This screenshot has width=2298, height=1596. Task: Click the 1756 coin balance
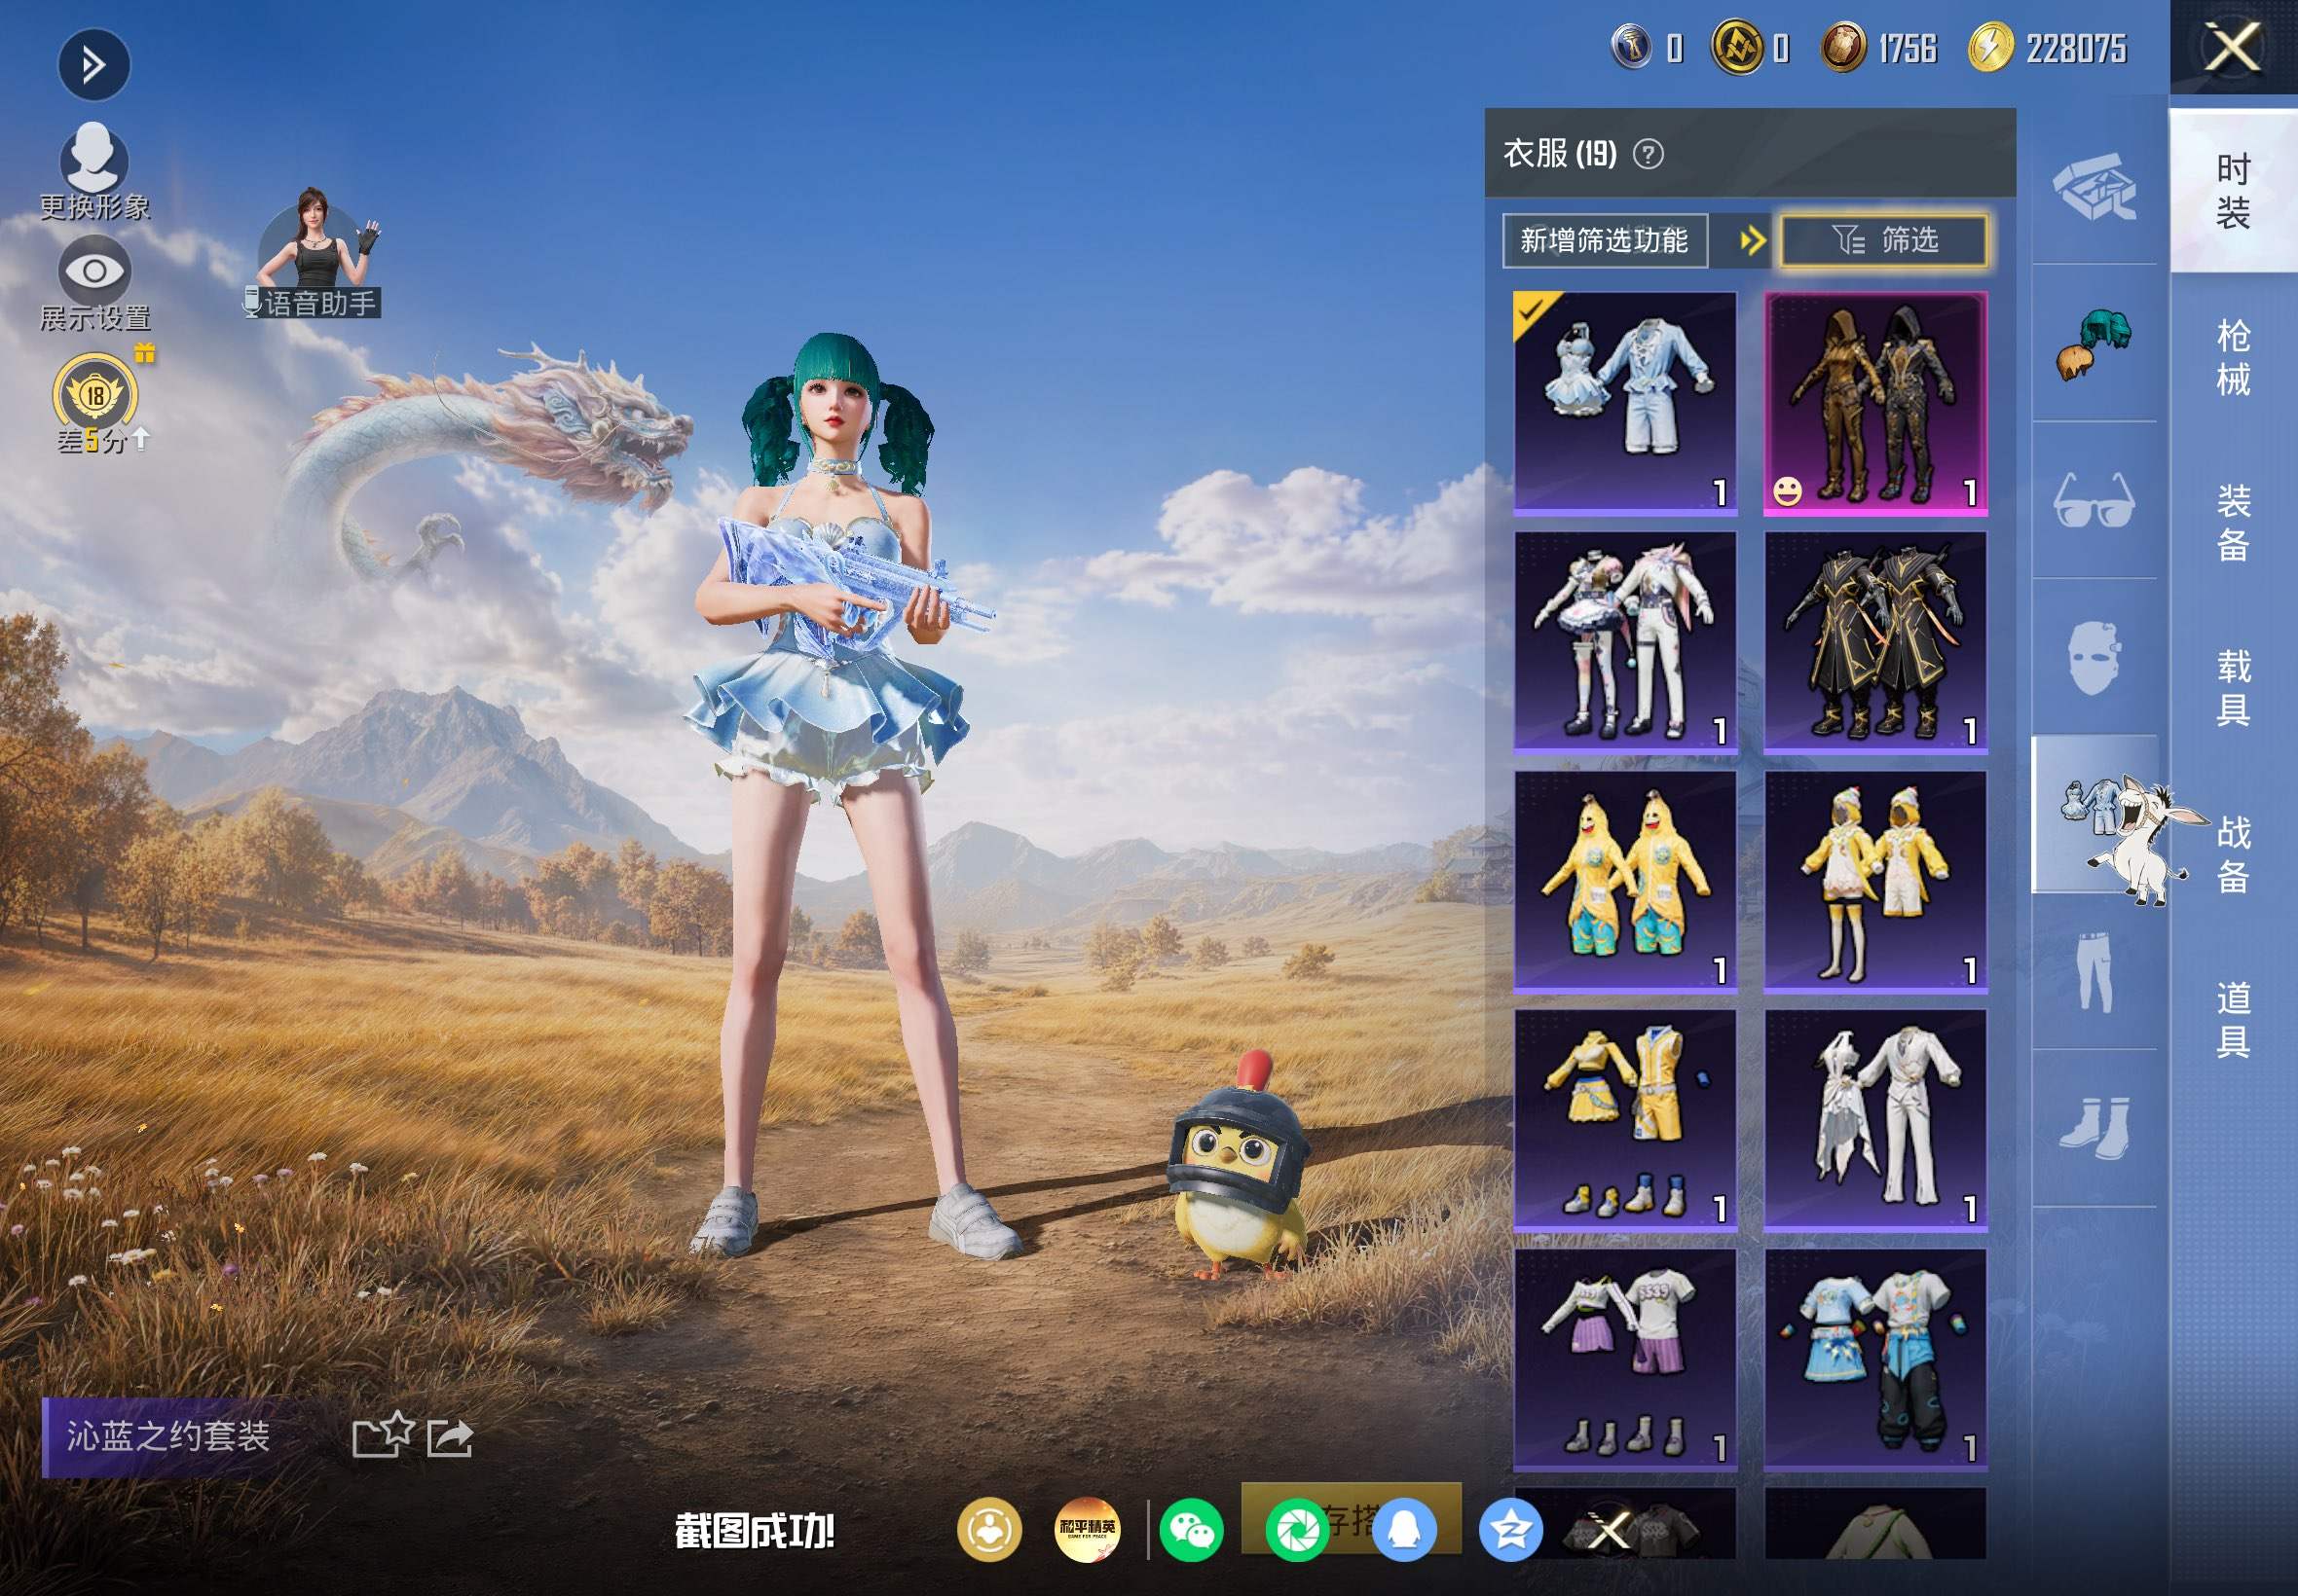[1907, 48]
